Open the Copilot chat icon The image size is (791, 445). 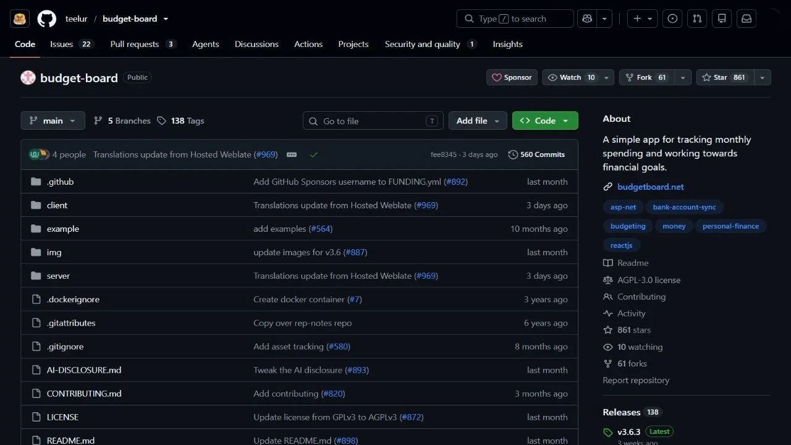(587, 19)
